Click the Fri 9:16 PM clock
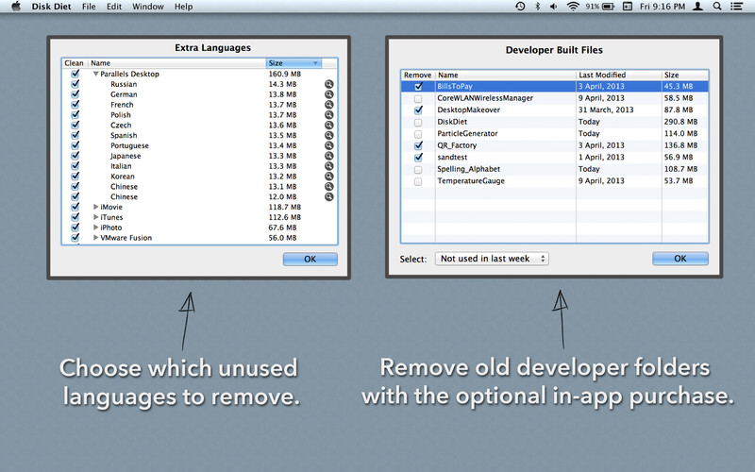Viewport: 755px width, 472px height. click(x=663, y=7)
